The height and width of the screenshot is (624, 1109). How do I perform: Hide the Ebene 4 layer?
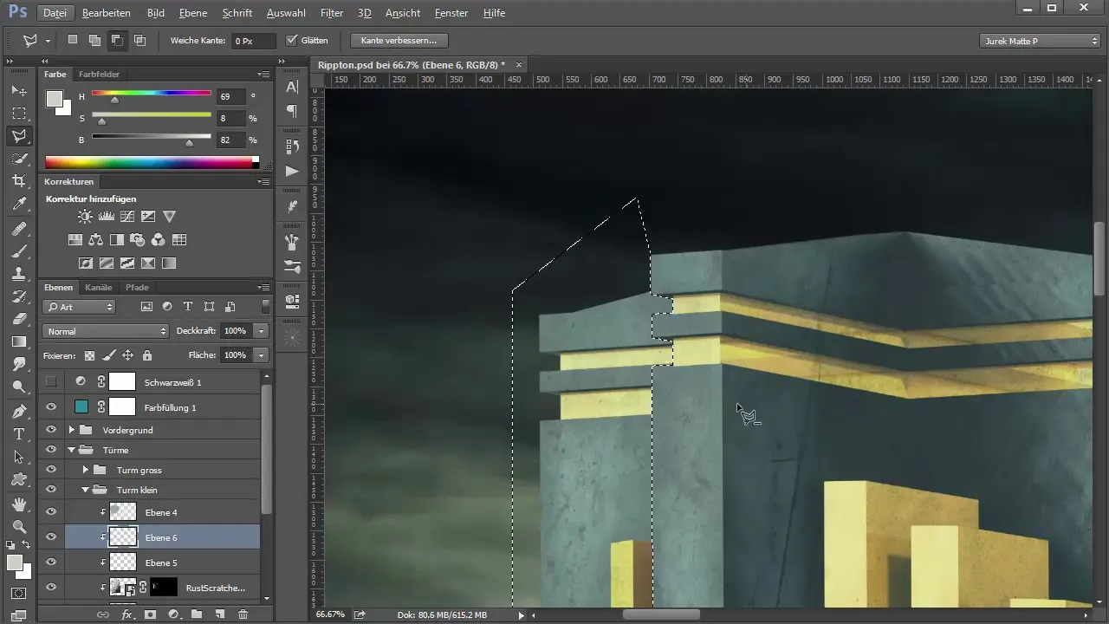tap(51, 512)
